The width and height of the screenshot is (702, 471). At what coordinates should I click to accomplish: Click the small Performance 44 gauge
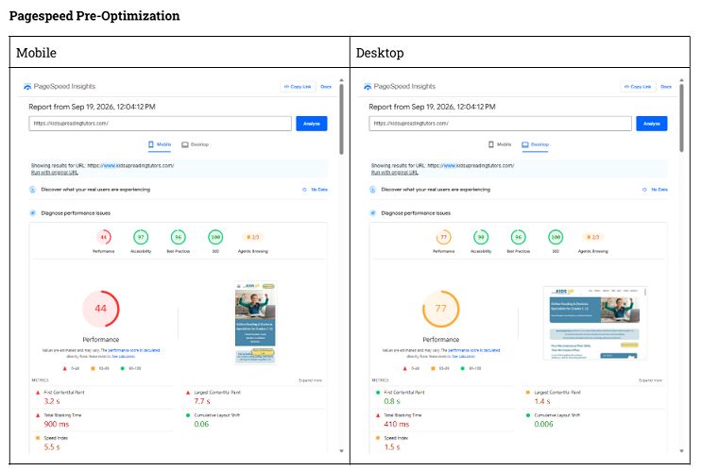(103, 237)
